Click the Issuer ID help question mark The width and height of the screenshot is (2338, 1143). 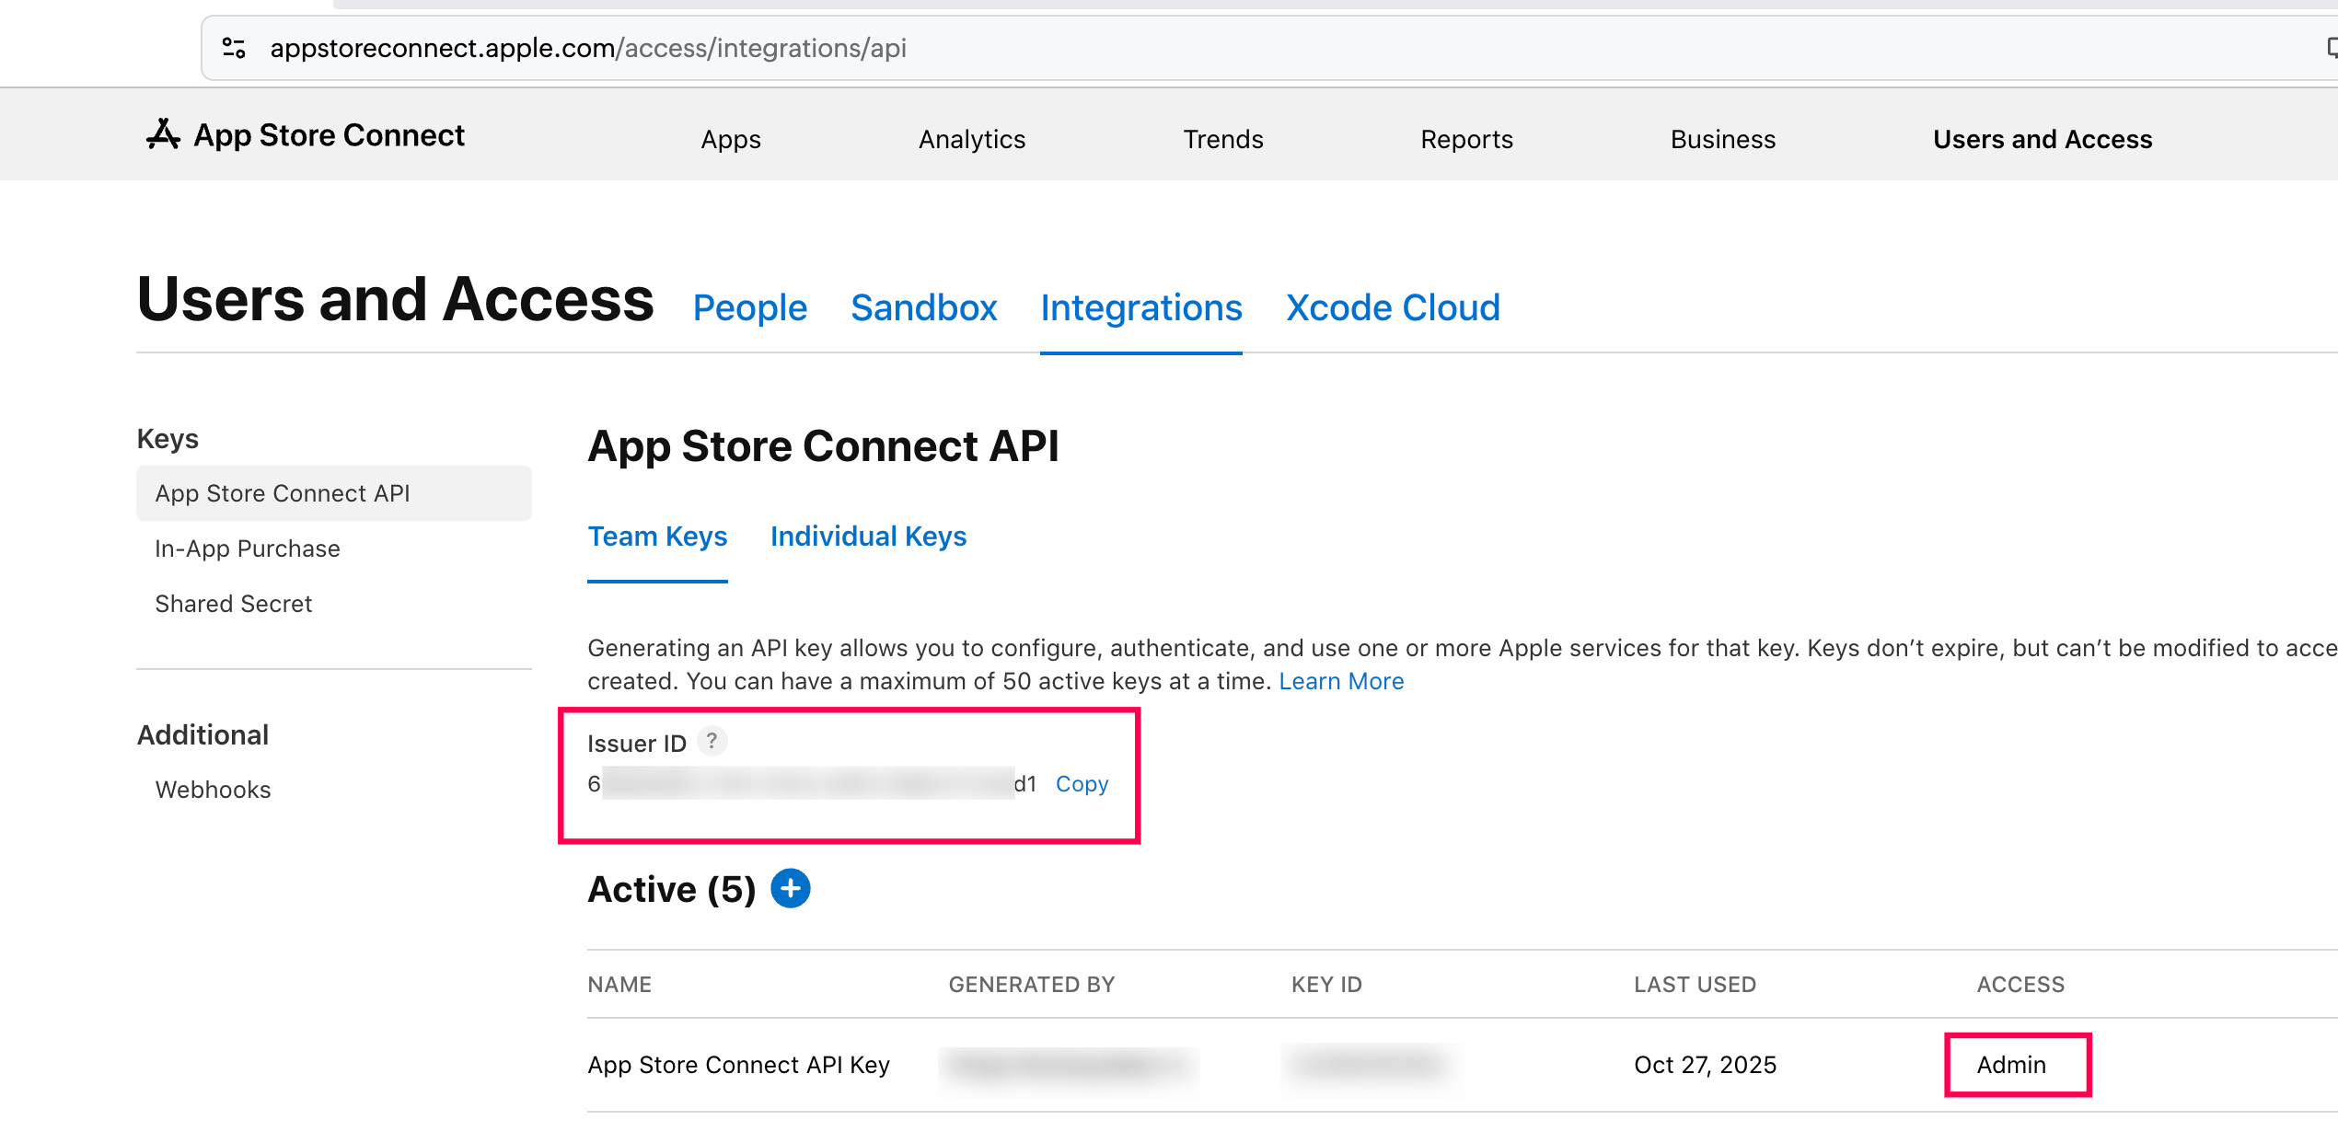coord(712,741)
